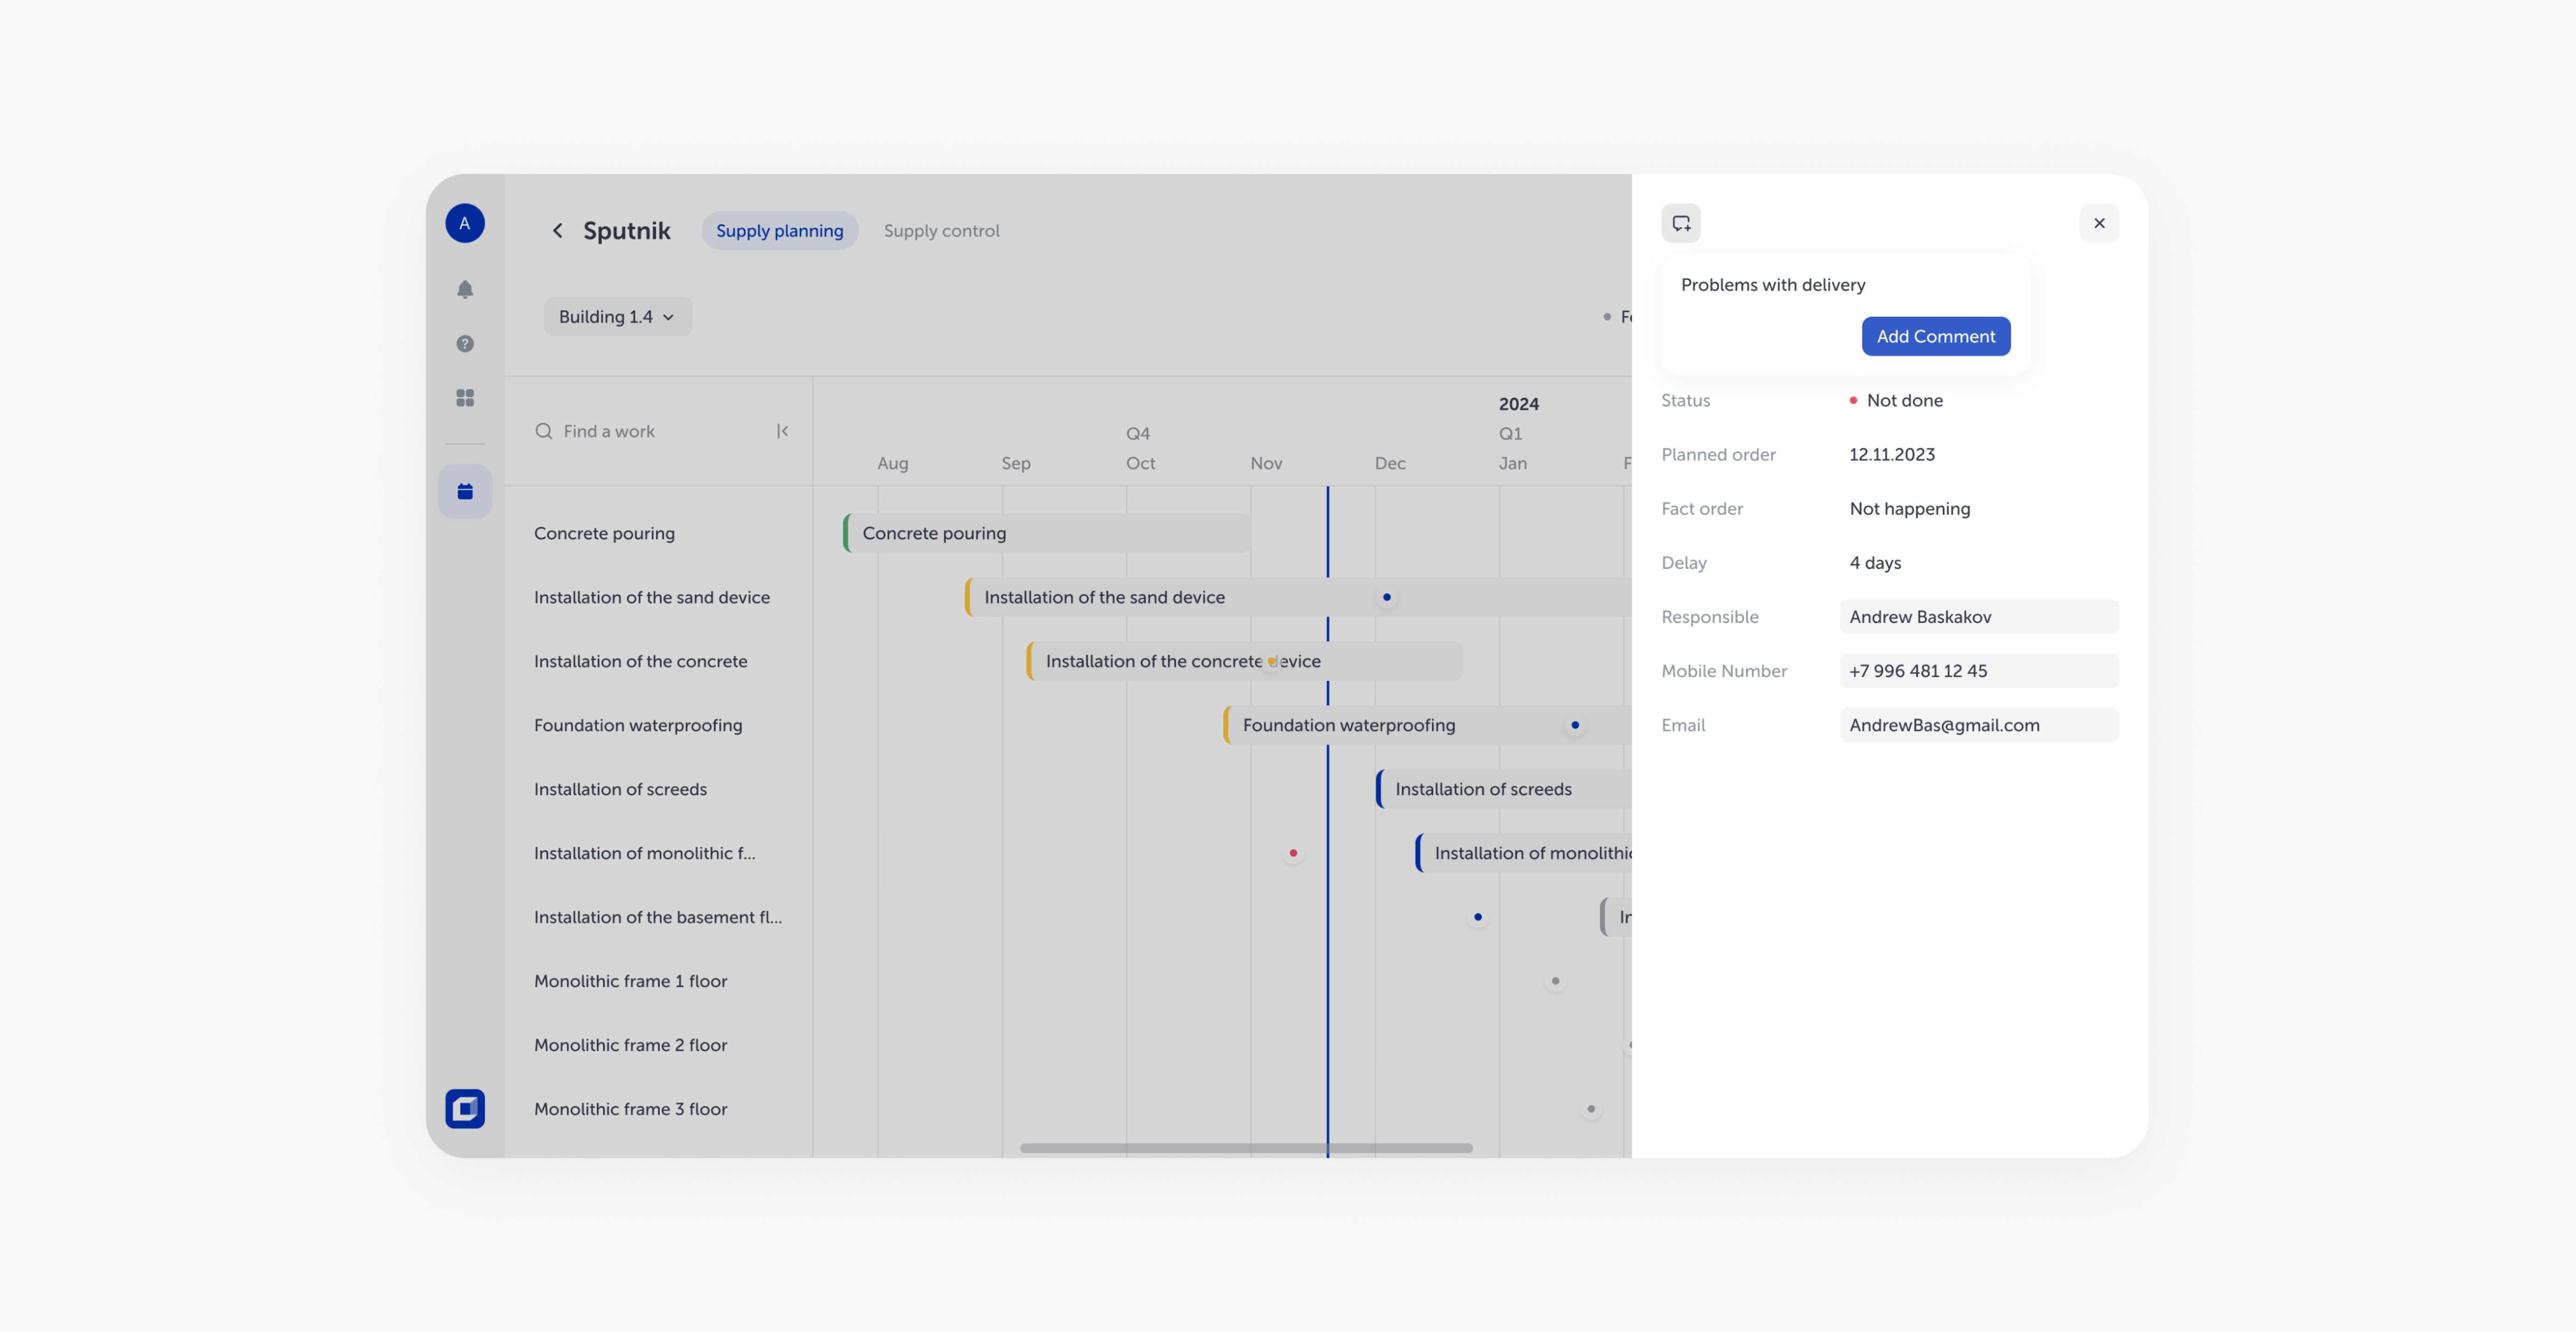The image size is (2576, 1332).
Task: Click the red marker in monolithic row
Action: coord(1293,853)
